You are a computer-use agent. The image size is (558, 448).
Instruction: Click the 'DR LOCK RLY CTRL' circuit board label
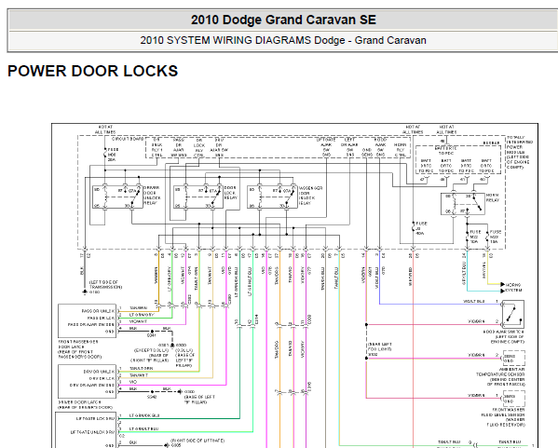199,148
